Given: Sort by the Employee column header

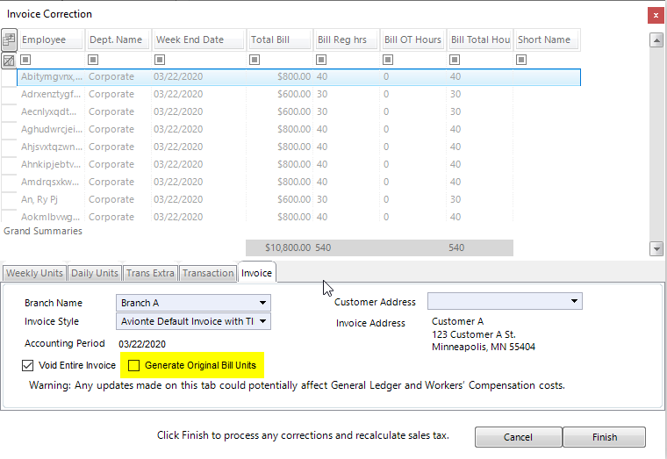Looking at the screenshot, I should [51, 39].
